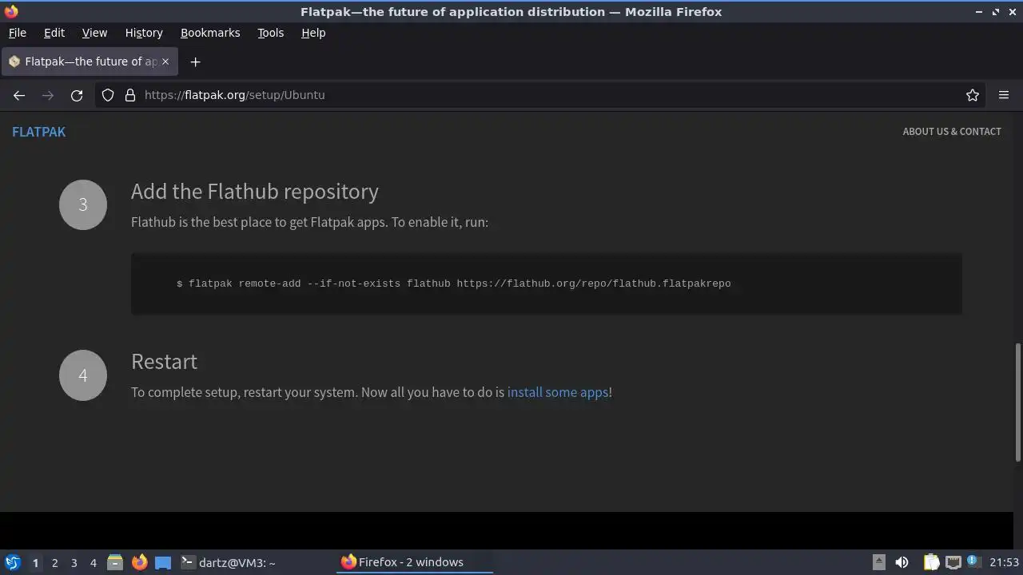The height and width of the screenshot is (575, 1023).
Task: Open the network status tray icon
Action: tap(953, 562)
